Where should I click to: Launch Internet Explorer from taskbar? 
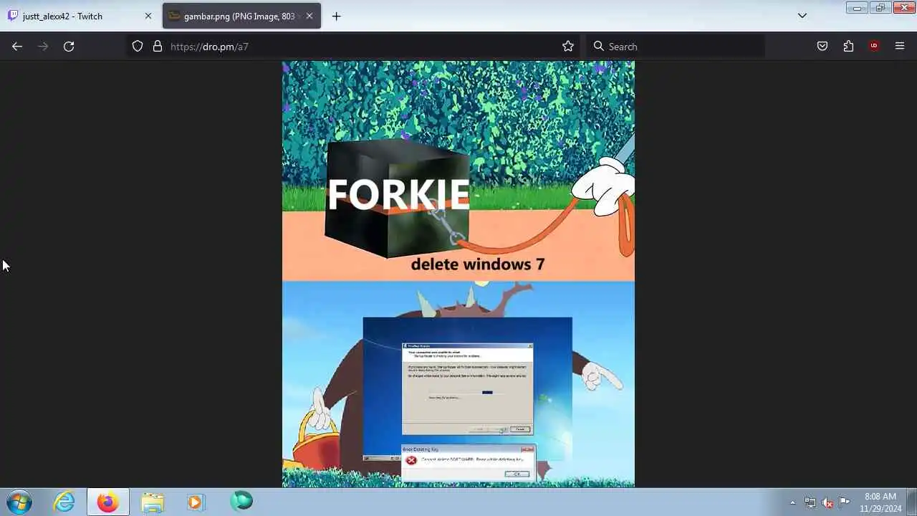point(64,502)
